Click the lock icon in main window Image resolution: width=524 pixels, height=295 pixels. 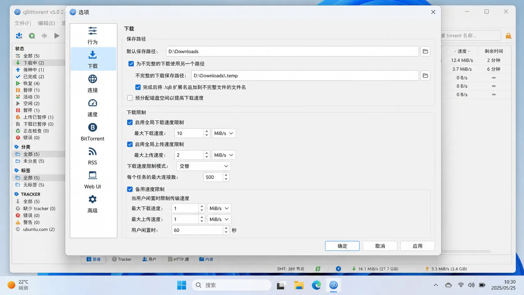pyautogui.click(x=508, y=36)
